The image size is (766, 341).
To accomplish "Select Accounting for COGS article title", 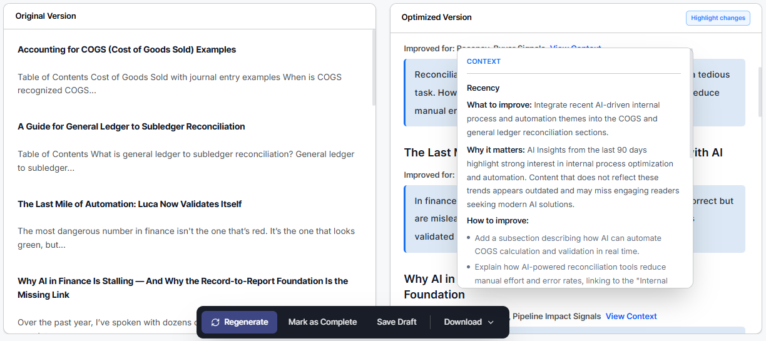I will tap(127, 49).
